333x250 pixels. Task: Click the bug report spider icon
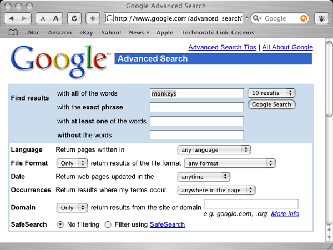[321, 18]
